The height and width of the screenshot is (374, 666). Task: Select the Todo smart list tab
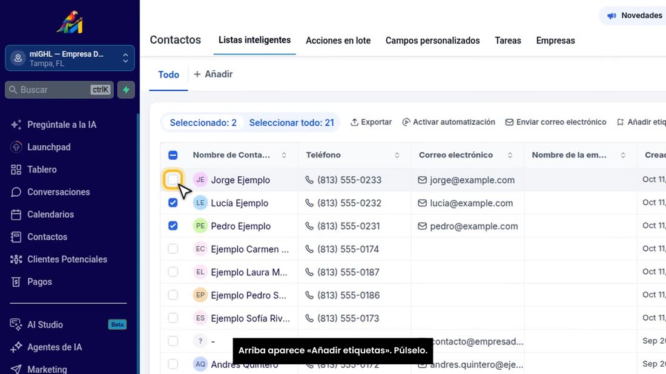(x=169, y=74)
